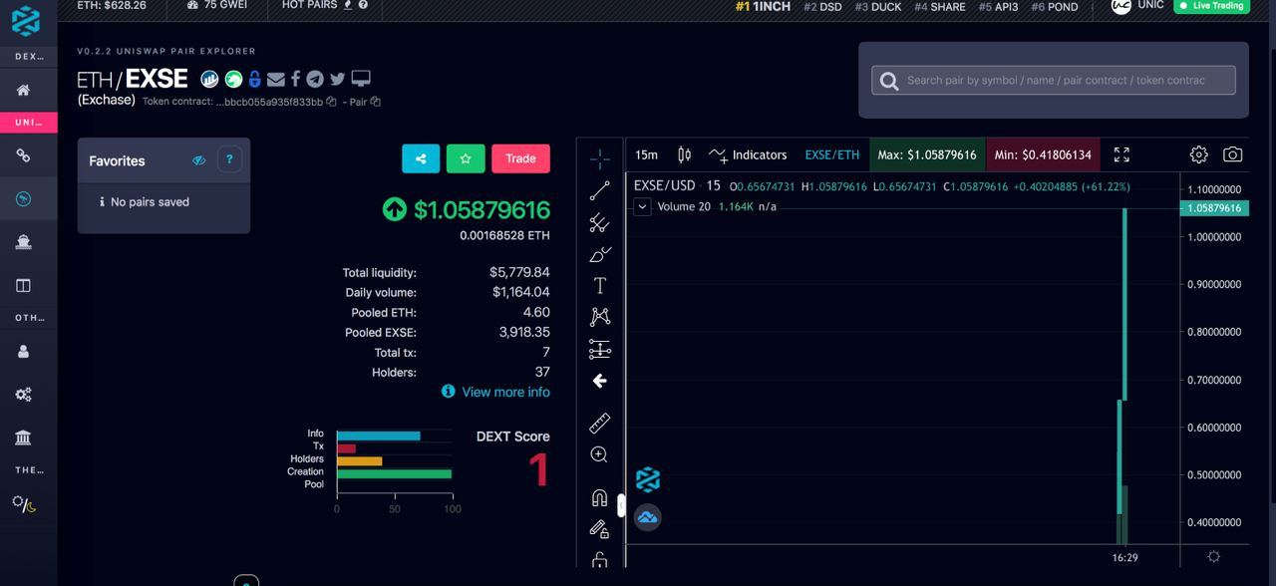The height and width of the screenshot is (586, 1276).
Task: Click the Max price $1.05879616 label
Action: point(927,154)
